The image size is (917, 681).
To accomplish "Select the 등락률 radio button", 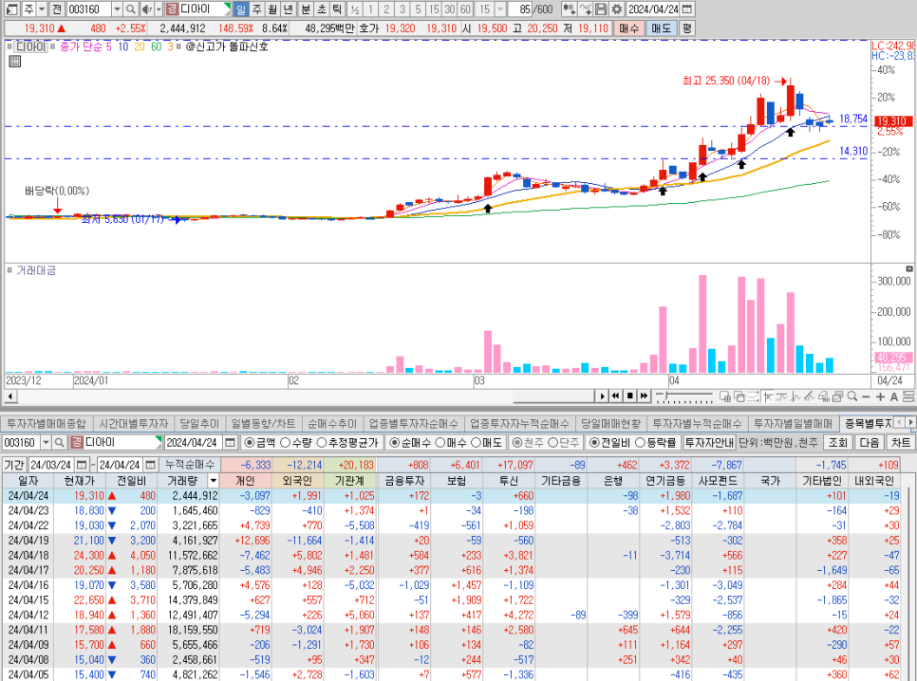I will pyautogui.click(x=640, y=443).
